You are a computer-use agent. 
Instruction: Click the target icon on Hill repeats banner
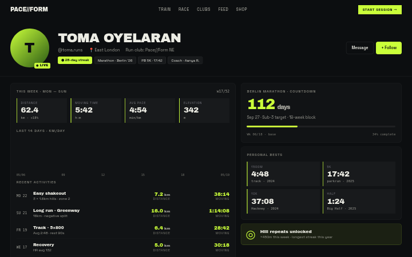click(x=251, y=235)
